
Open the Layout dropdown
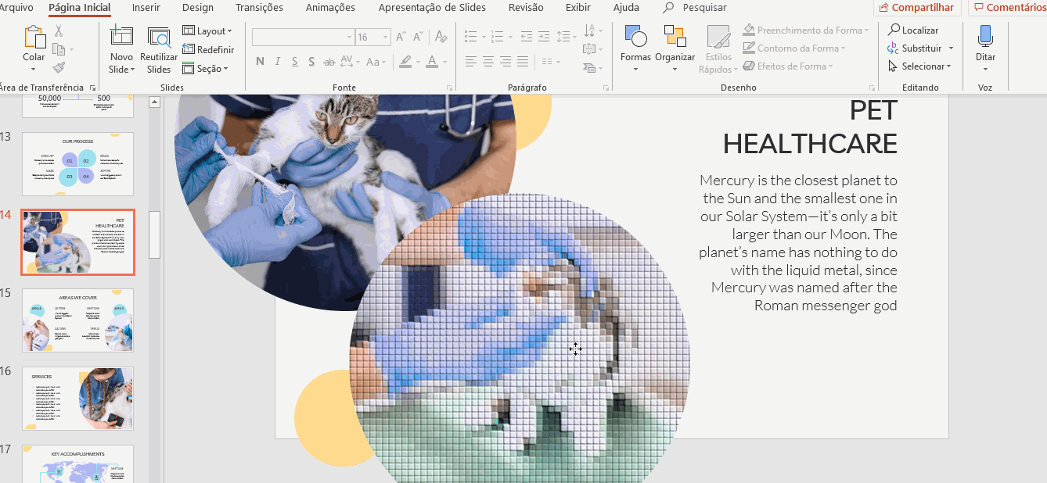[207, 31]
